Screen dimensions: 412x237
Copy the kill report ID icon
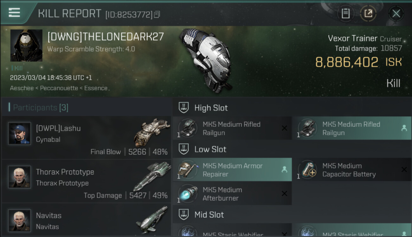157,14
